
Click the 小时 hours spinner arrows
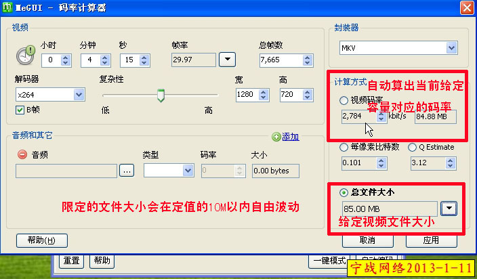click(66, 60)
